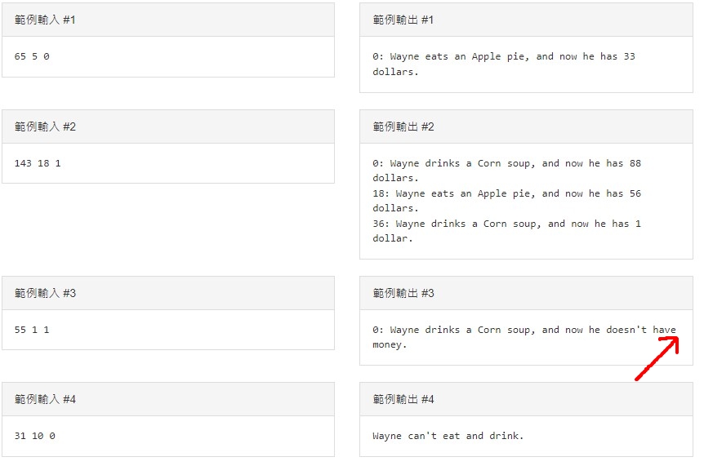Click the 範例輸出 #1 header

point(403,20)
